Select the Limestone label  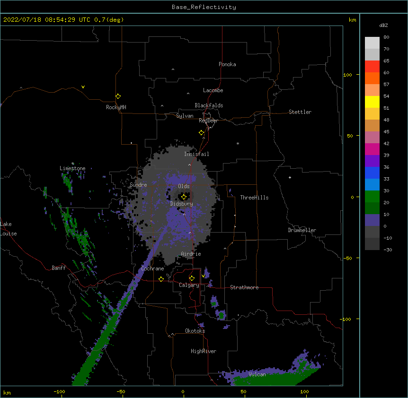[72, 168]
